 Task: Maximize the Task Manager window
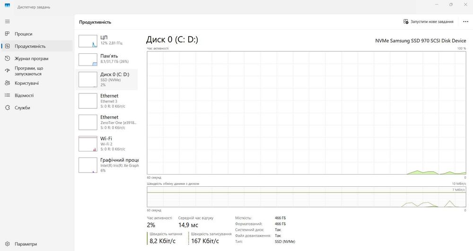[451, 5]
